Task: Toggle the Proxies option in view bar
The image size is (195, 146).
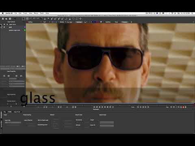Action: tap(125, 22)
